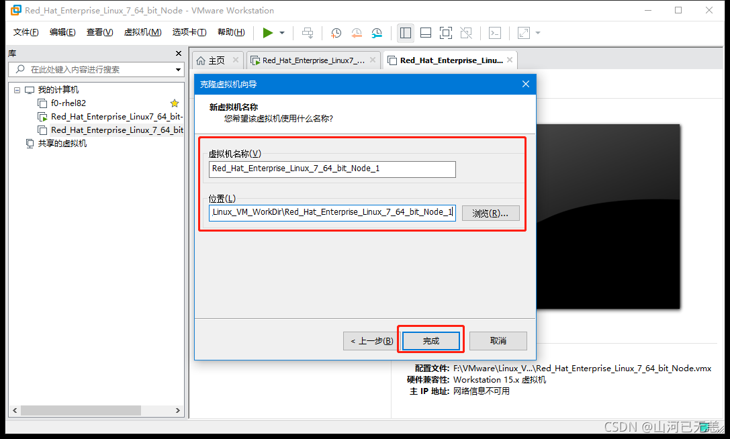Open the console view icon

pos(495,33)
